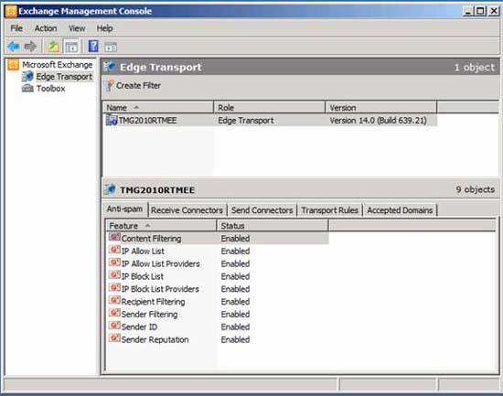The image size is (503, 396).
Task: Toggle the Show/Hide Action Pane icon
Action: tap(111, 48)
